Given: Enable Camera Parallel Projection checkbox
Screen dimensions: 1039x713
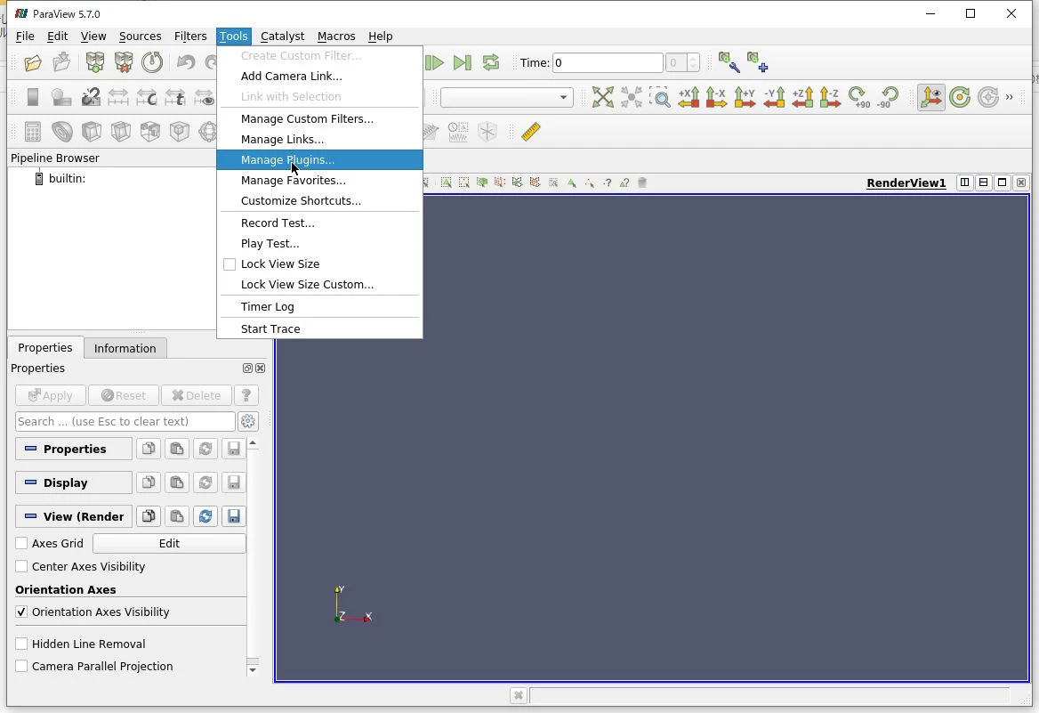Looking at the screenshot, I should 21,667.
